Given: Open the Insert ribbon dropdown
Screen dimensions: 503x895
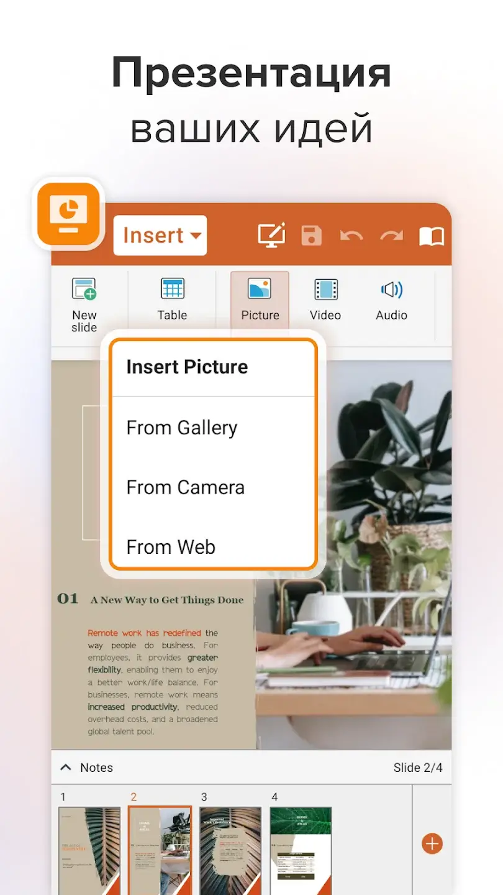Looking at the screenshot, I should click(x=160, y=236).
